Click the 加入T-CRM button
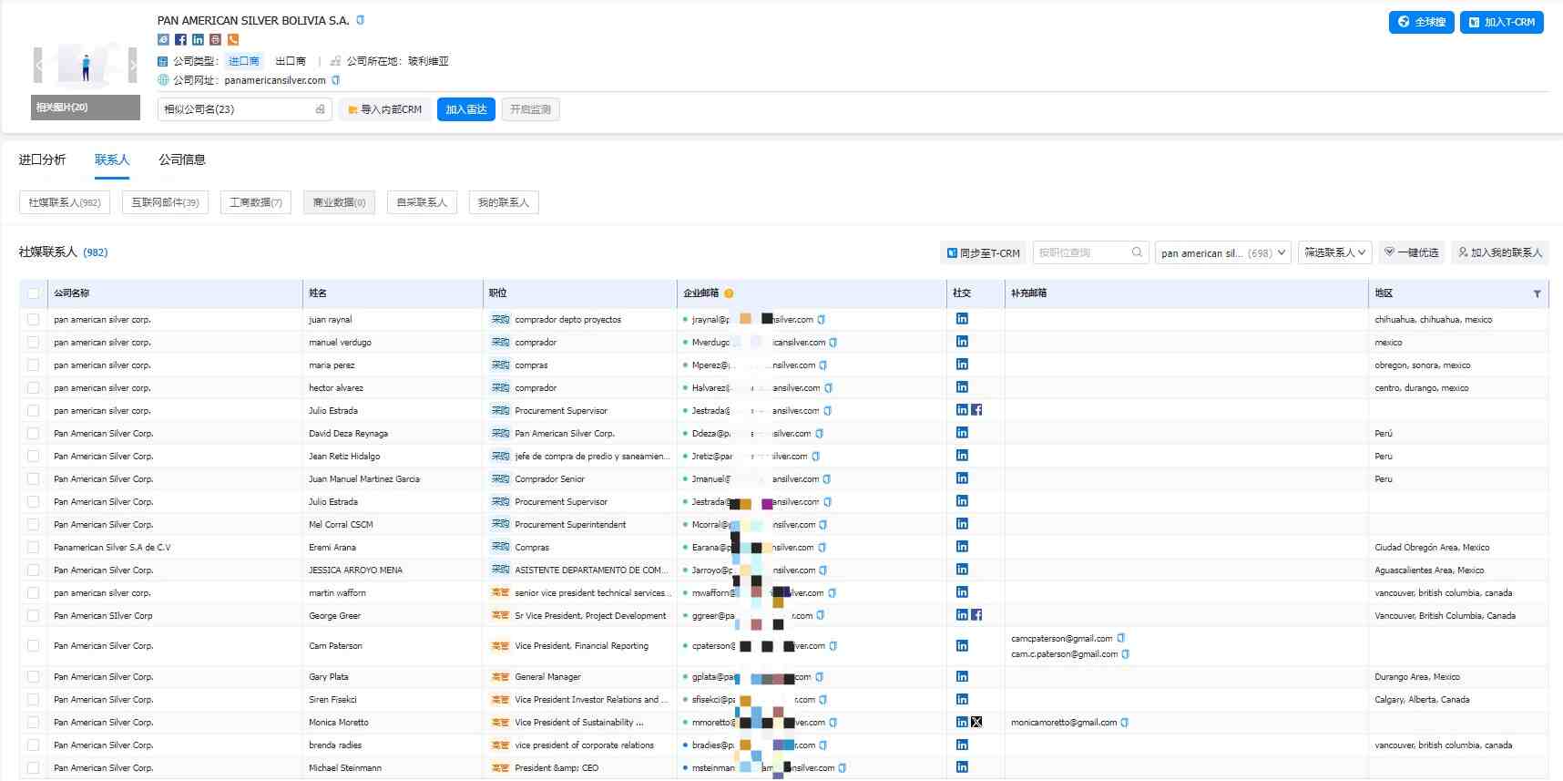Image resolution: width=1563 pixels, height=781 pixels. 1501,22
